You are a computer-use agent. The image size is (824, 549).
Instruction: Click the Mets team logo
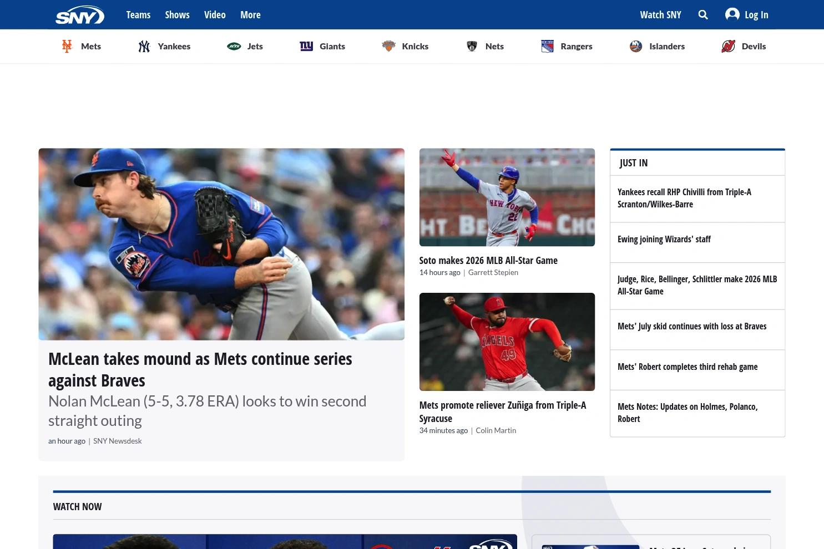click(x=67, y=46)
